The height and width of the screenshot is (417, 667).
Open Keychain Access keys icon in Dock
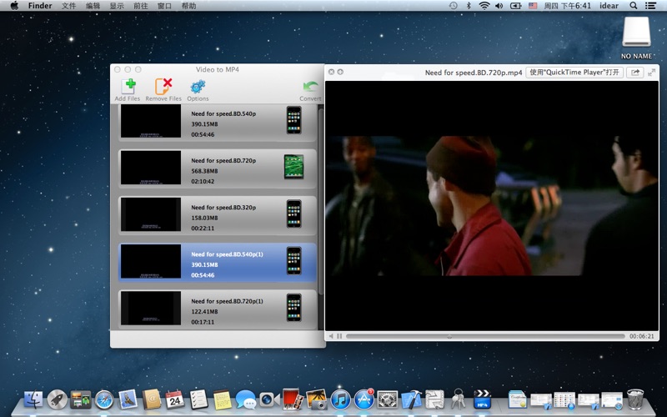pyautogui.click(x=458, y=399)
